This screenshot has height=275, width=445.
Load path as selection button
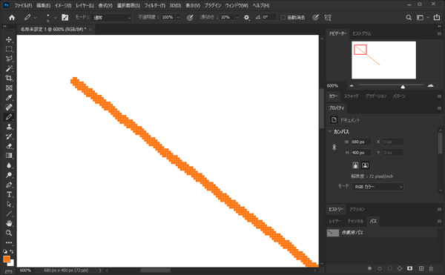click(x=389, y=268)
